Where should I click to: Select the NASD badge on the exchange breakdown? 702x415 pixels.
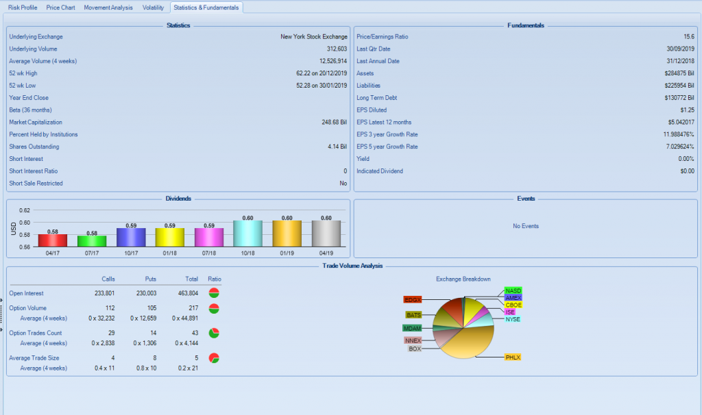(513, 291)
